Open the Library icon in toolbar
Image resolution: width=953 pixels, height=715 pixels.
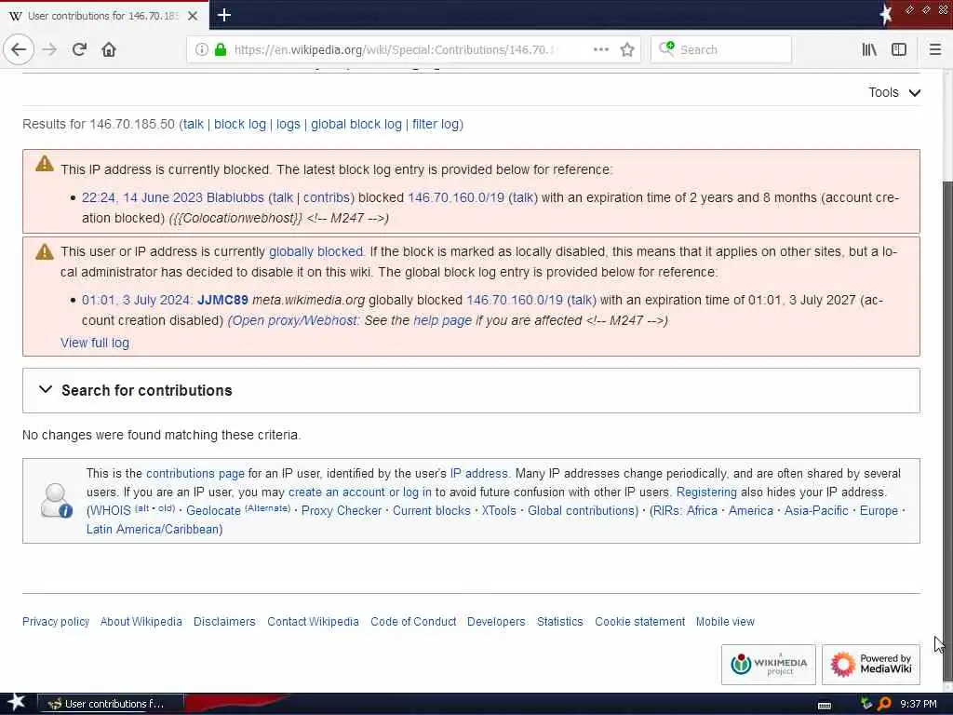coord(869,50)
